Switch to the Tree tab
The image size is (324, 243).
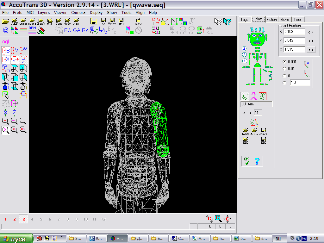(x=297, y=19)
